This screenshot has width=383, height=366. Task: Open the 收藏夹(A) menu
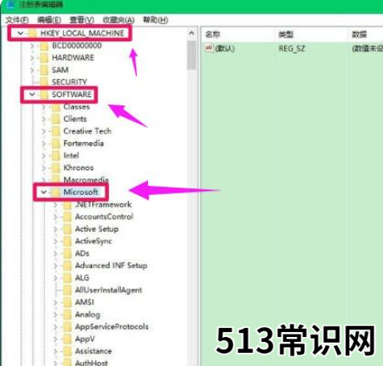point(119,20)
